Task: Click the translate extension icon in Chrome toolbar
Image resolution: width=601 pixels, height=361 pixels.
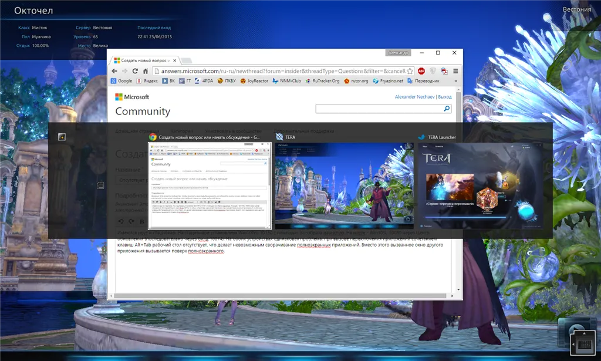Action: [444, 71]
